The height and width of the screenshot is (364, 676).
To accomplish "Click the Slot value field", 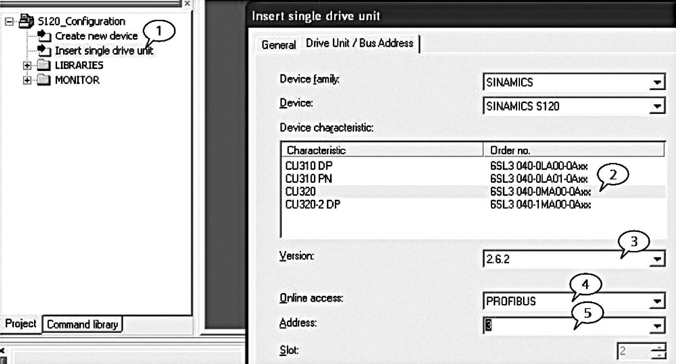I will coord(634,351).
